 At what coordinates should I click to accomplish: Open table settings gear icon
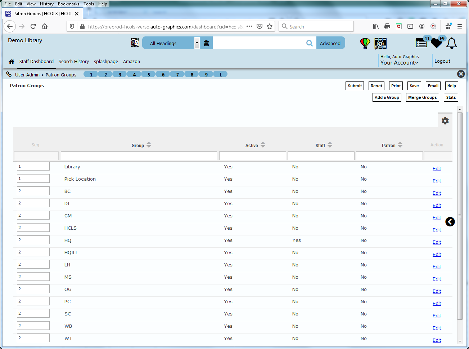click(x=445, y=121)
